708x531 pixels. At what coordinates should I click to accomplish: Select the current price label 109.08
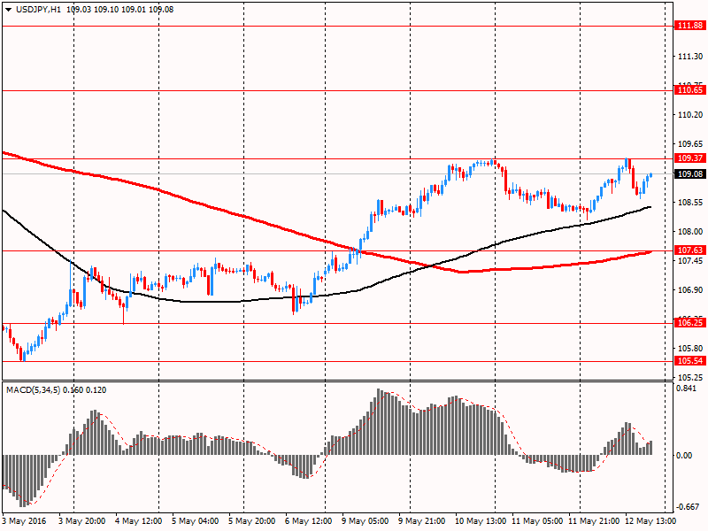pyautogui.click(x=690, y=173)
